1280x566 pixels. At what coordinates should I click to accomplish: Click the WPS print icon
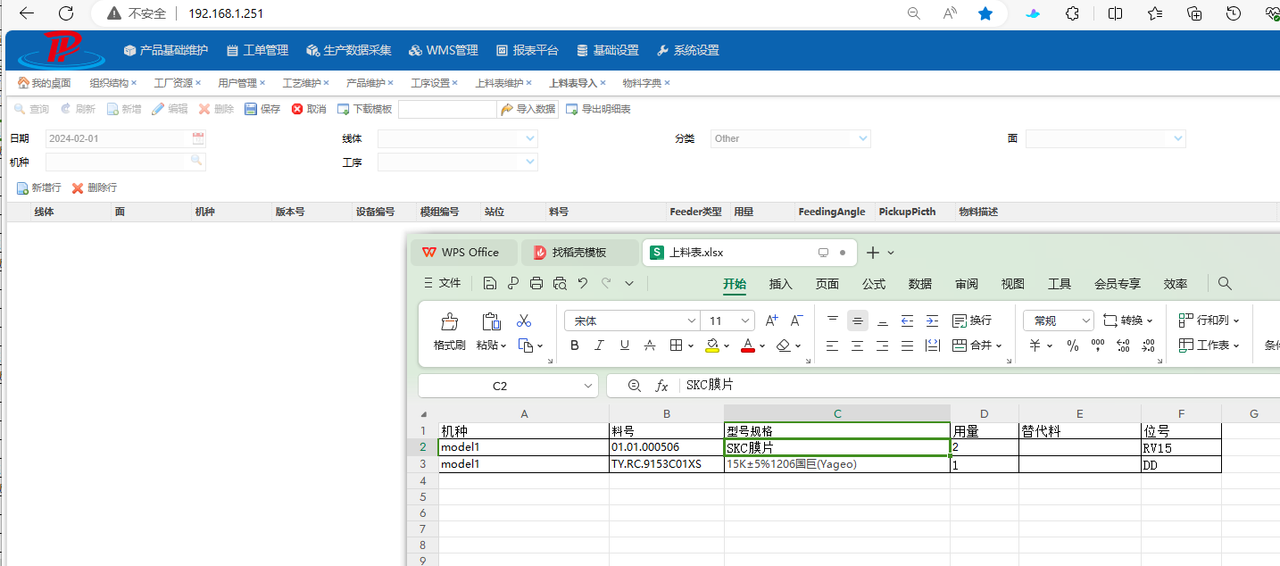tap(536, 283)
